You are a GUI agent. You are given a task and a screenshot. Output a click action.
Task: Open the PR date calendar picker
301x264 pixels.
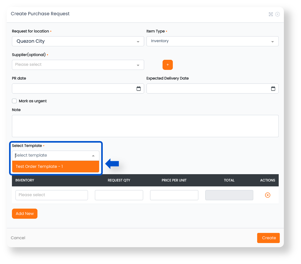tap(139, 89)
